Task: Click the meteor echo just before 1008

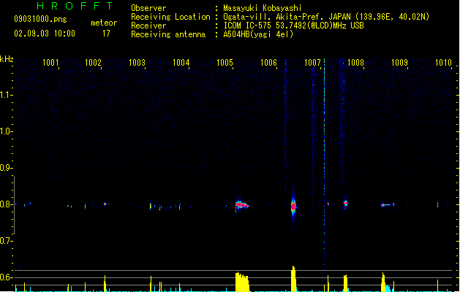Action: pos(346,203)
